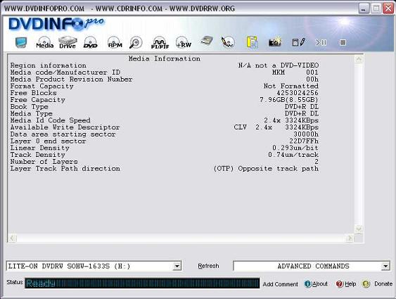Select the 'Book Type' row label

[x=29, y=106]
